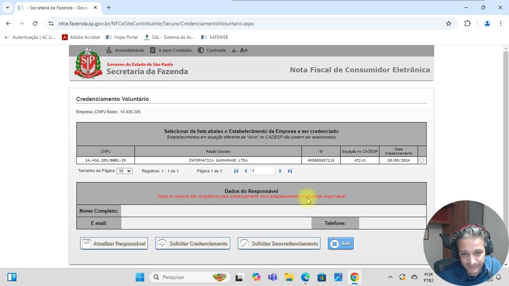Go to the next page of records
This screenshot has width=509, height=286.
(280, 171)
